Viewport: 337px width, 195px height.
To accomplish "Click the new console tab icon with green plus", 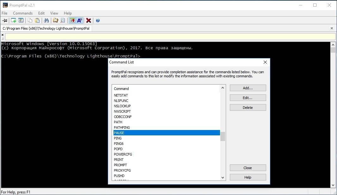I will [14, 21].
